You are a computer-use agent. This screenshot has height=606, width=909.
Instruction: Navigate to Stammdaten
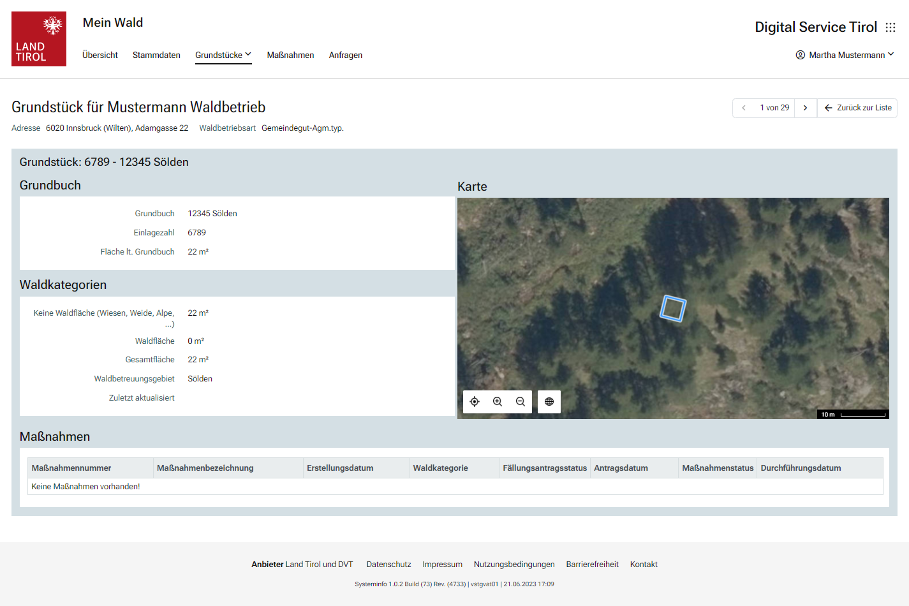[156, 55]
